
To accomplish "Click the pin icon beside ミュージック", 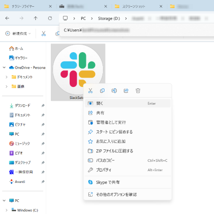I will (x=43, y=144).
